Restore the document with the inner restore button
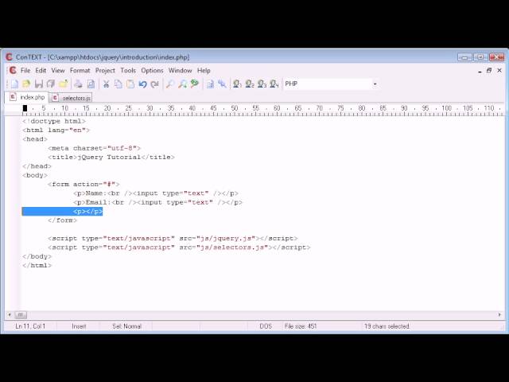509x382 pixels. coord(489,71)
